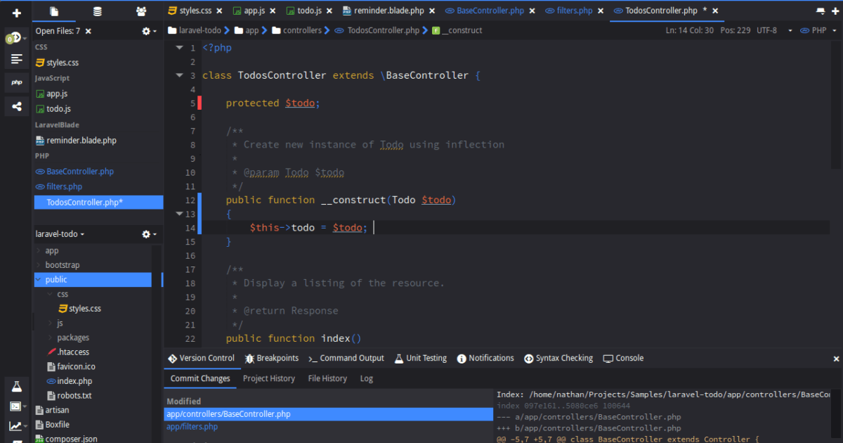Select app/controllers/BaseController.php in Modified list
843x443 pixels.
[x=328, y=414]
